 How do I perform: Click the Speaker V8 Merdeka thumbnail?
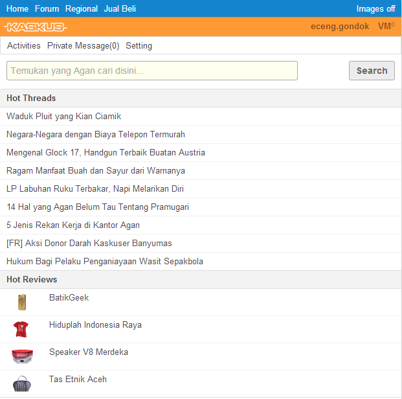coord(22,356)
